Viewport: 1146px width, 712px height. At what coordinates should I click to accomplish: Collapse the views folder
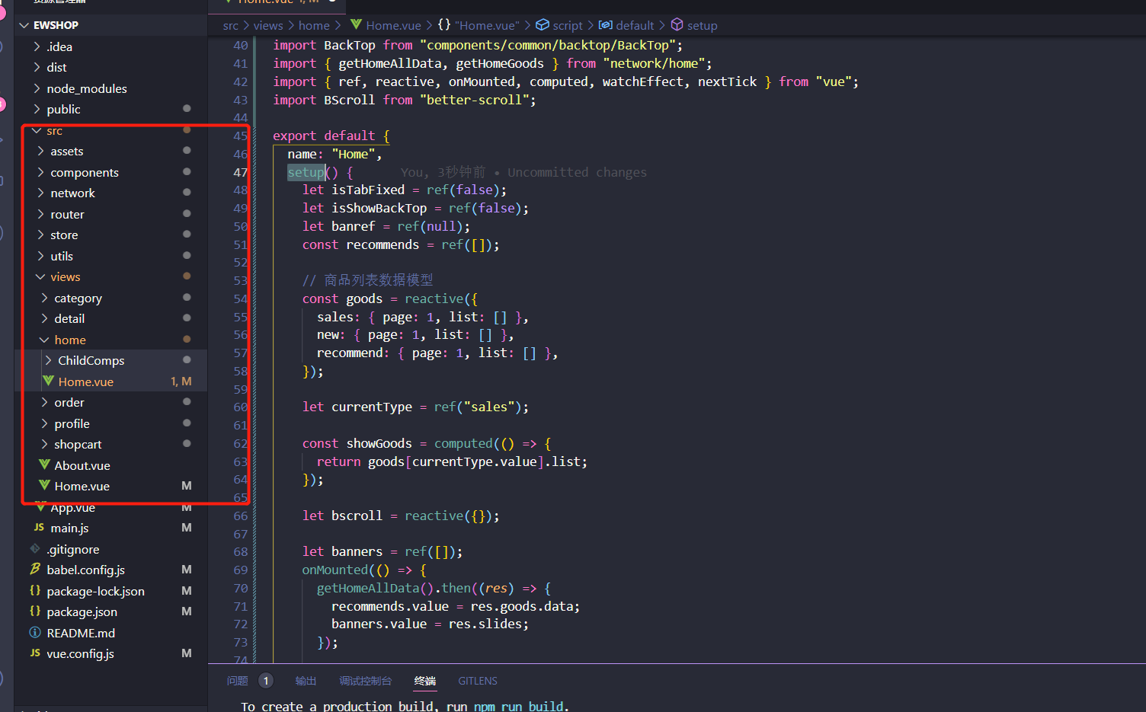pyautogui.click(x=65, y=277)
